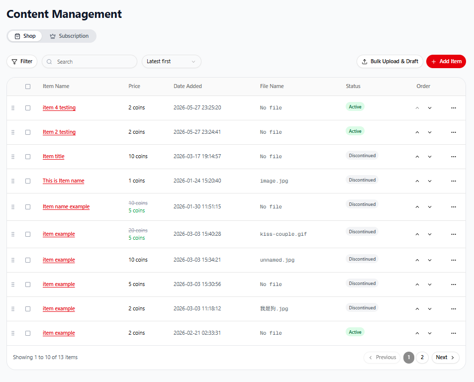Click file name 'kiss-couple.gif'
Screen dimensions: 474x382
coord(283,234)
